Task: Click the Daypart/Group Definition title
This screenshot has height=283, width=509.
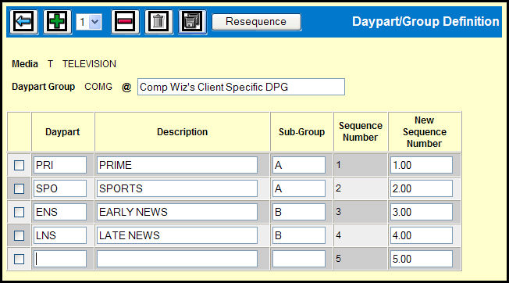Action: point(425,21)
